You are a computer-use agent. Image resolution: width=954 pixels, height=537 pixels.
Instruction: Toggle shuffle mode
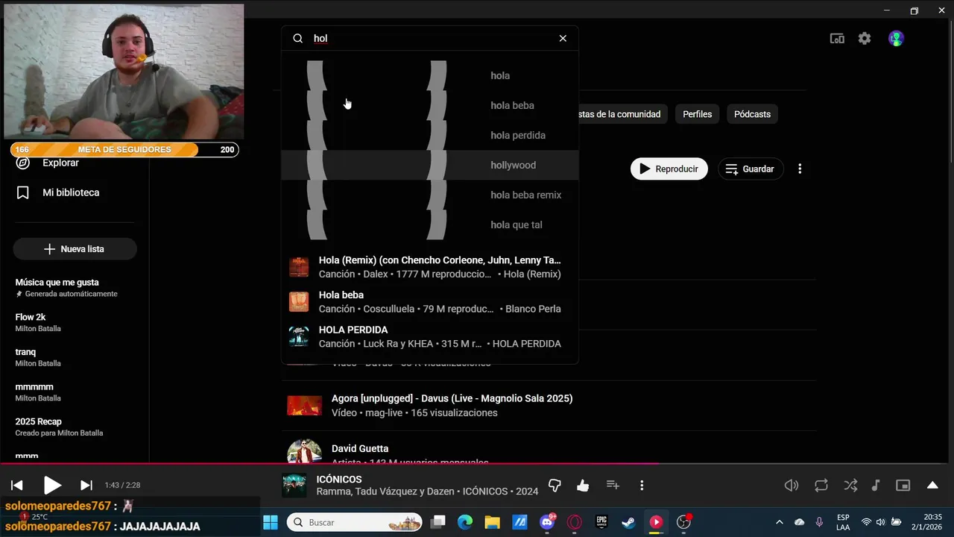(x=850, y=486)
